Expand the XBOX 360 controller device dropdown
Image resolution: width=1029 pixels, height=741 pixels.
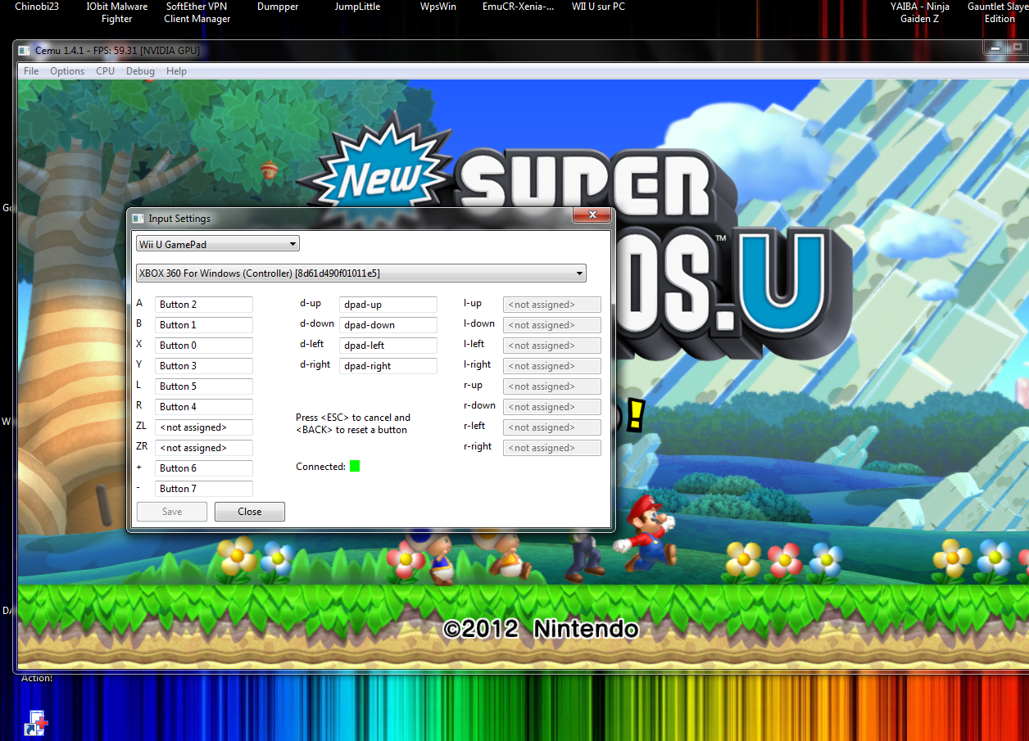click(360, 273)
